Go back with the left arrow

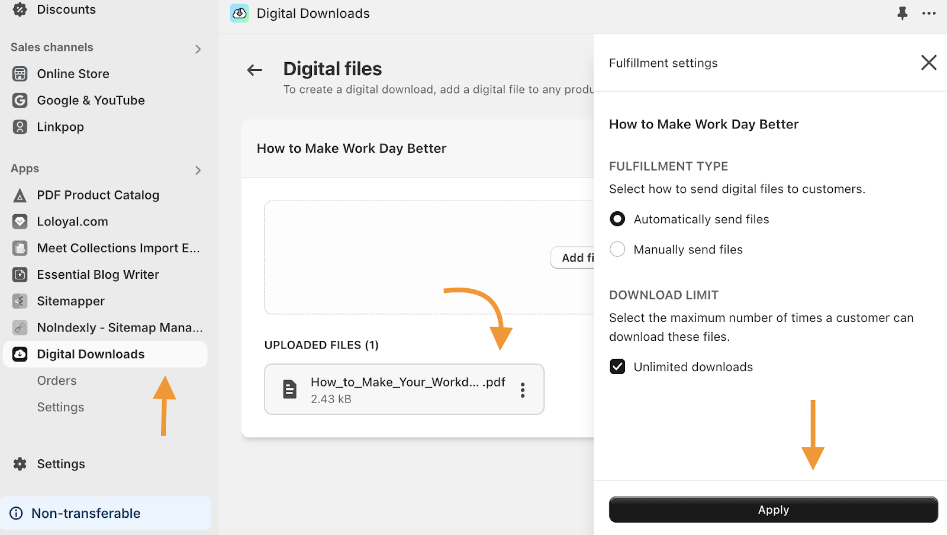coord(255,70)
